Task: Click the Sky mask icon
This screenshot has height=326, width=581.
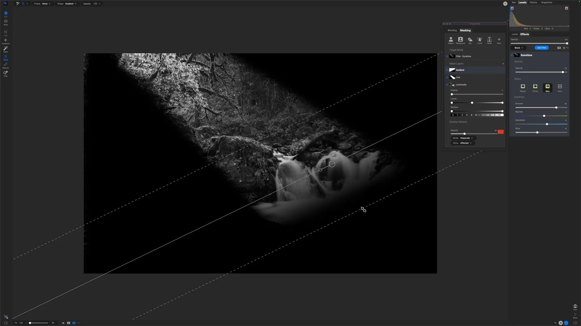Action: [470, 40]
